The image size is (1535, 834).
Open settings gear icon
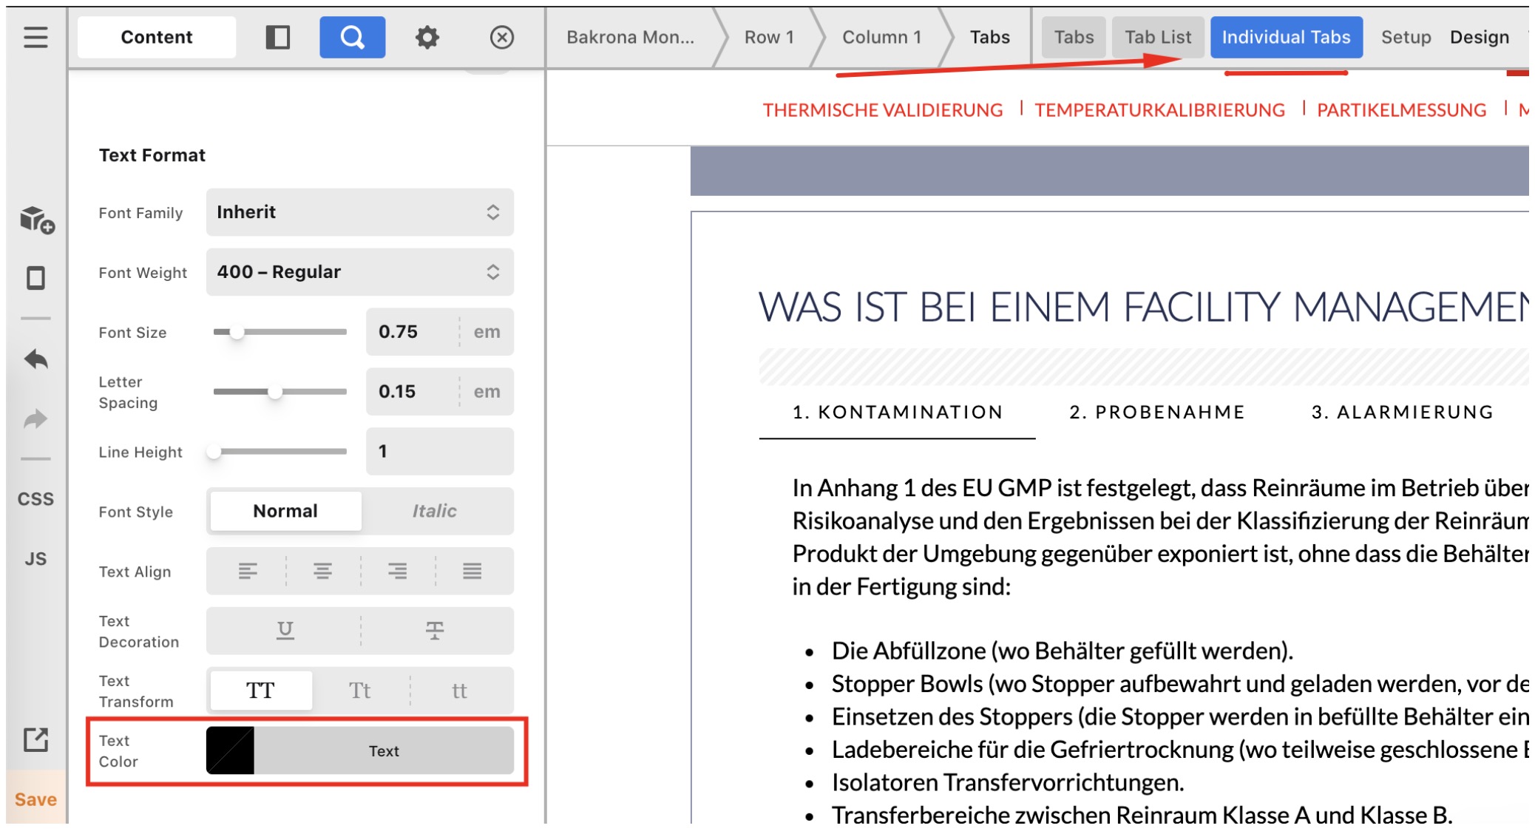(x=427, y=37)
